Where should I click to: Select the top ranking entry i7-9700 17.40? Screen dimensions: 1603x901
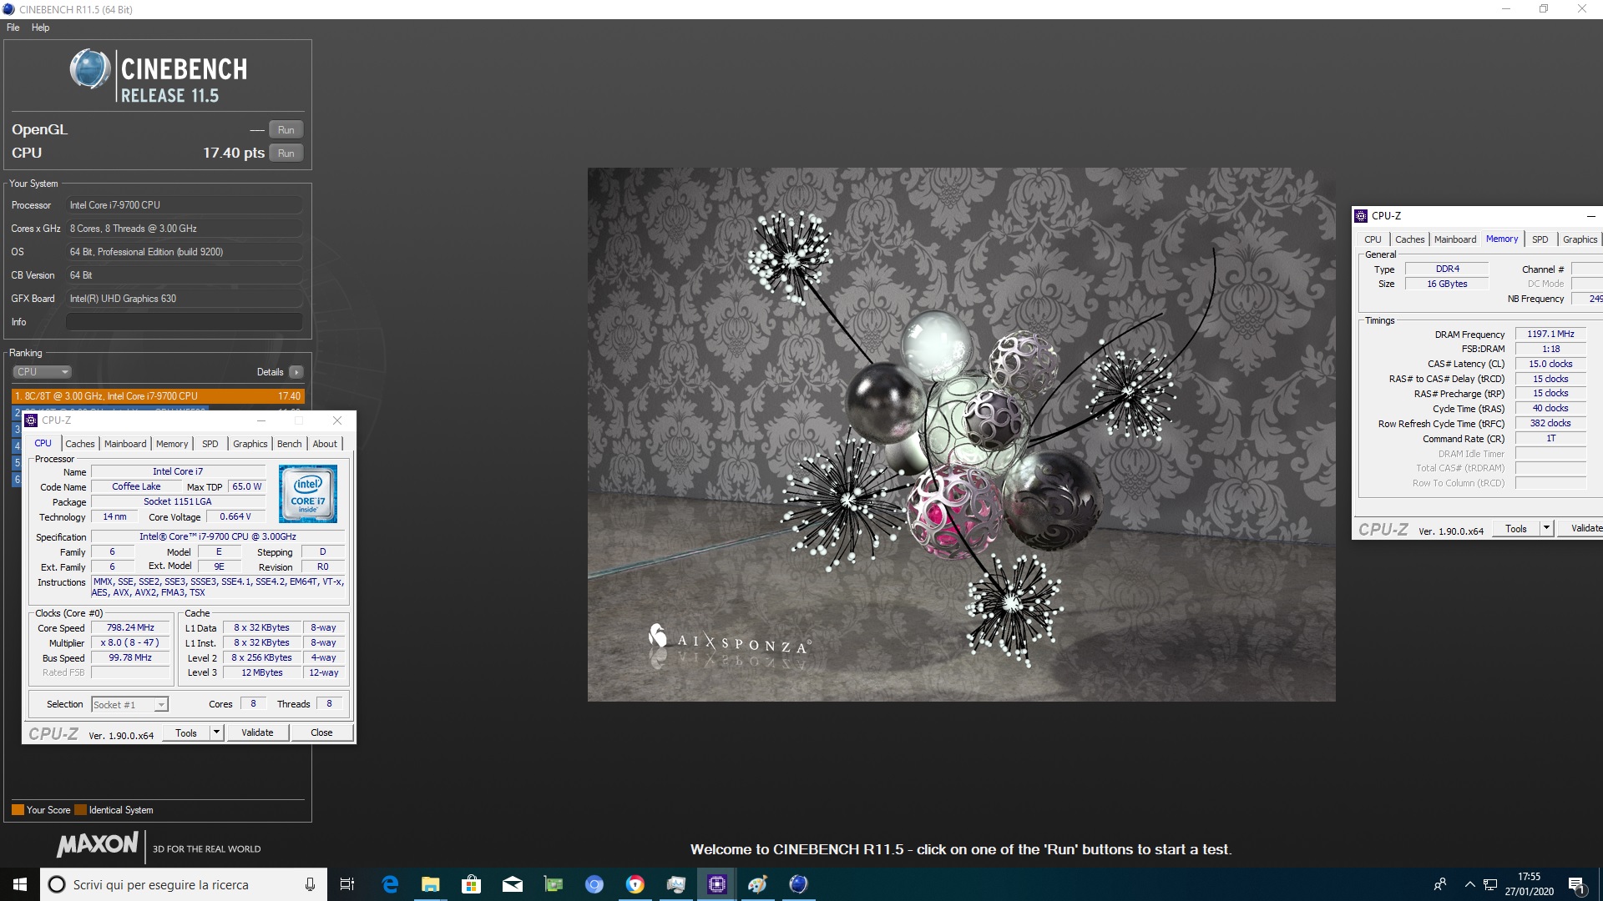point(158,396)
